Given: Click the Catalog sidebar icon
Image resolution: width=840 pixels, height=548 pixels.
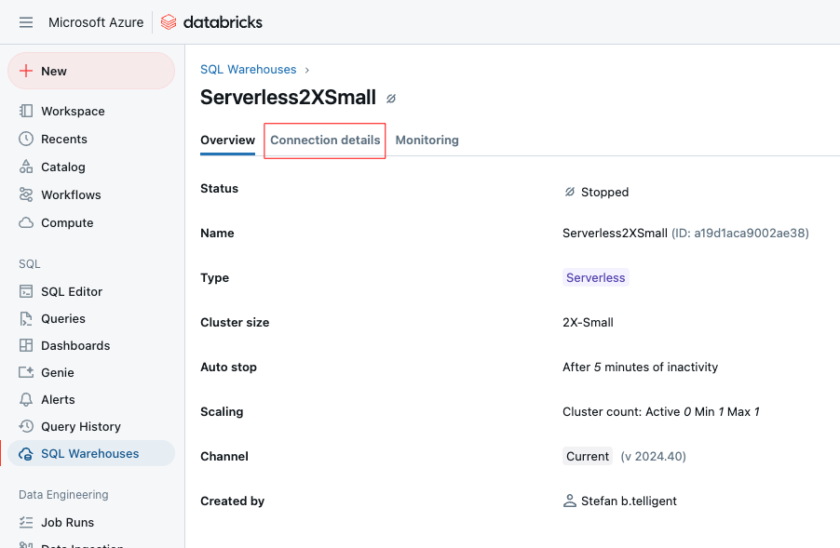Looking at the screenshot, I should [x=26, y=167].
